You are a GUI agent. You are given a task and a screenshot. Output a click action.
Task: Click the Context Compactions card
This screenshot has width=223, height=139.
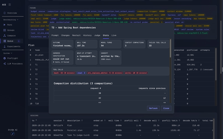click(x=134, y=44)
